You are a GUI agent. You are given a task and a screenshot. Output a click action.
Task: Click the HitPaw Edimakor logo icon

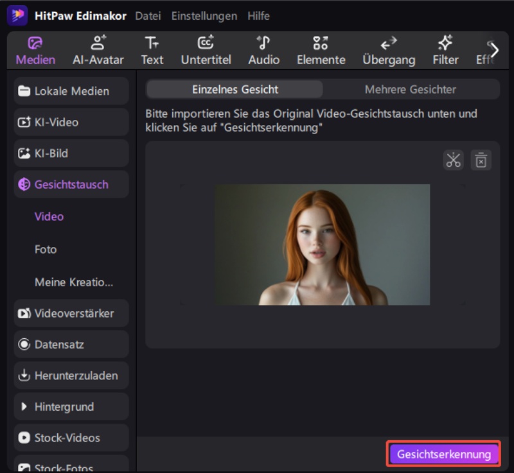(17, 15)
